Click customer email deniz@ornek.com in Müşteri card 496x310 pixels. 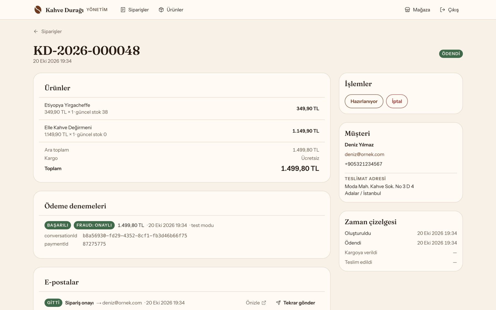click(364, 154)
